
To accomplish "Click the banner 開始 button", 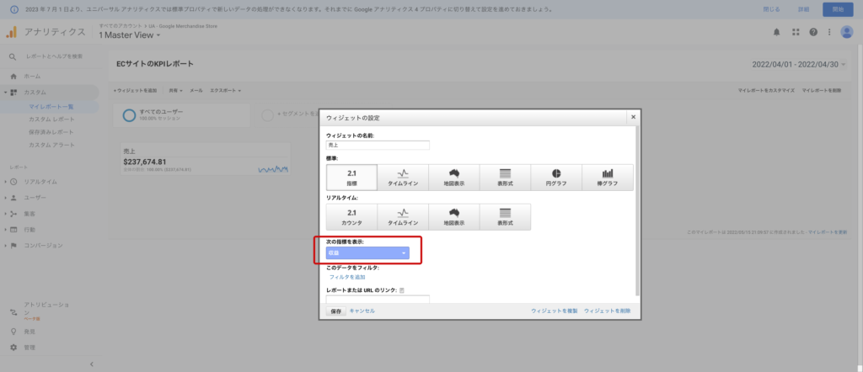I will click(838, 9).
